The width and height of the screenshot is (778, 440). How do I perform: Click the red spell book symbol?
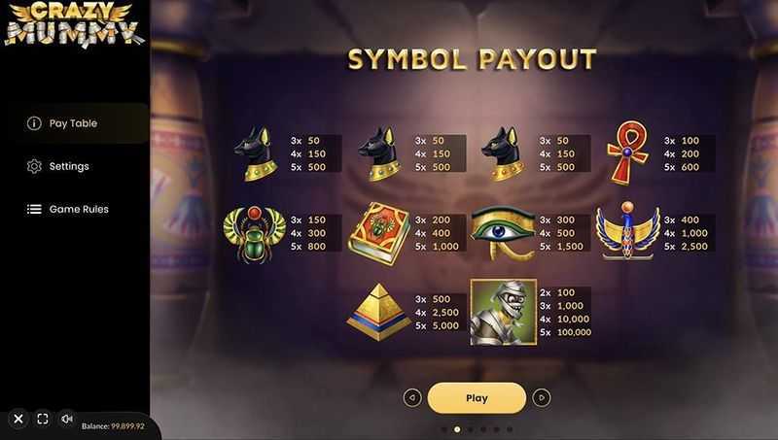click(x=379, y=234)
